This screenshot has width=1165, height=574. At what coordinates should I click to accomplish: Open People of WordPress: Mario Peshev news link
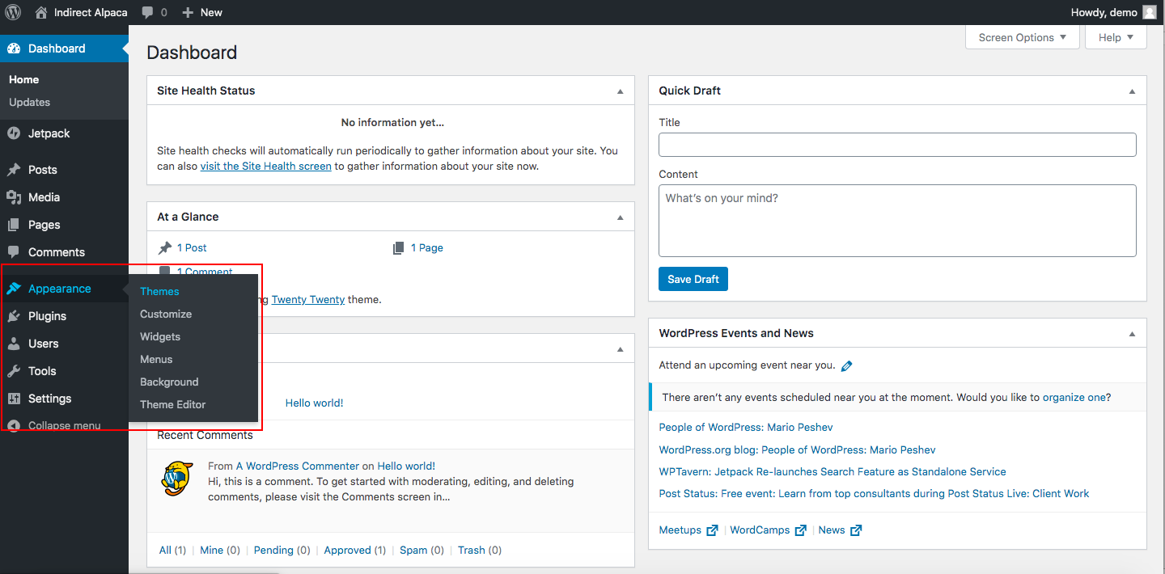click(746, 427)
